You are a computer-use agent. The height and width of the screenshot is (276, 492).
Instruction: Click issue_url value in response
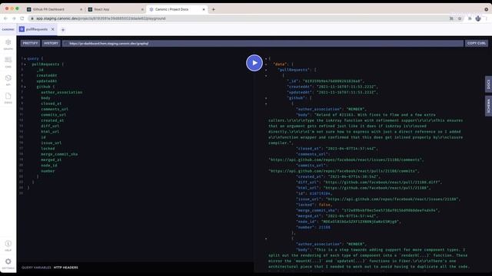click(392, 199)
